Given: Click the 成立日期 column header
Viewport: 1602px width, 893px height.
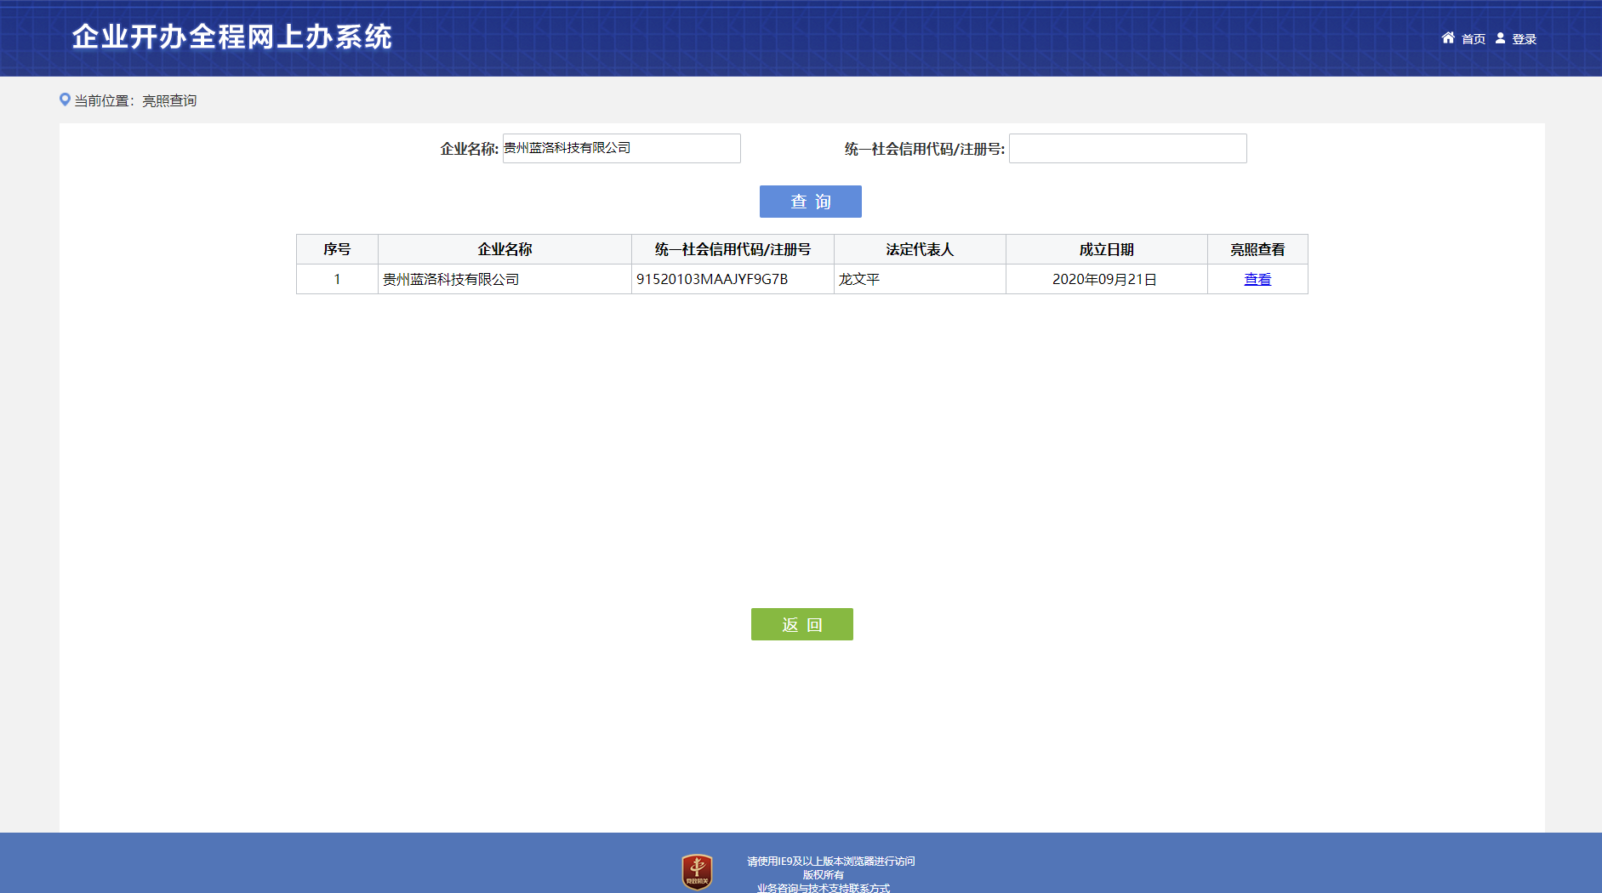Looking at the screenshot, I should (x=1106, y=249).
